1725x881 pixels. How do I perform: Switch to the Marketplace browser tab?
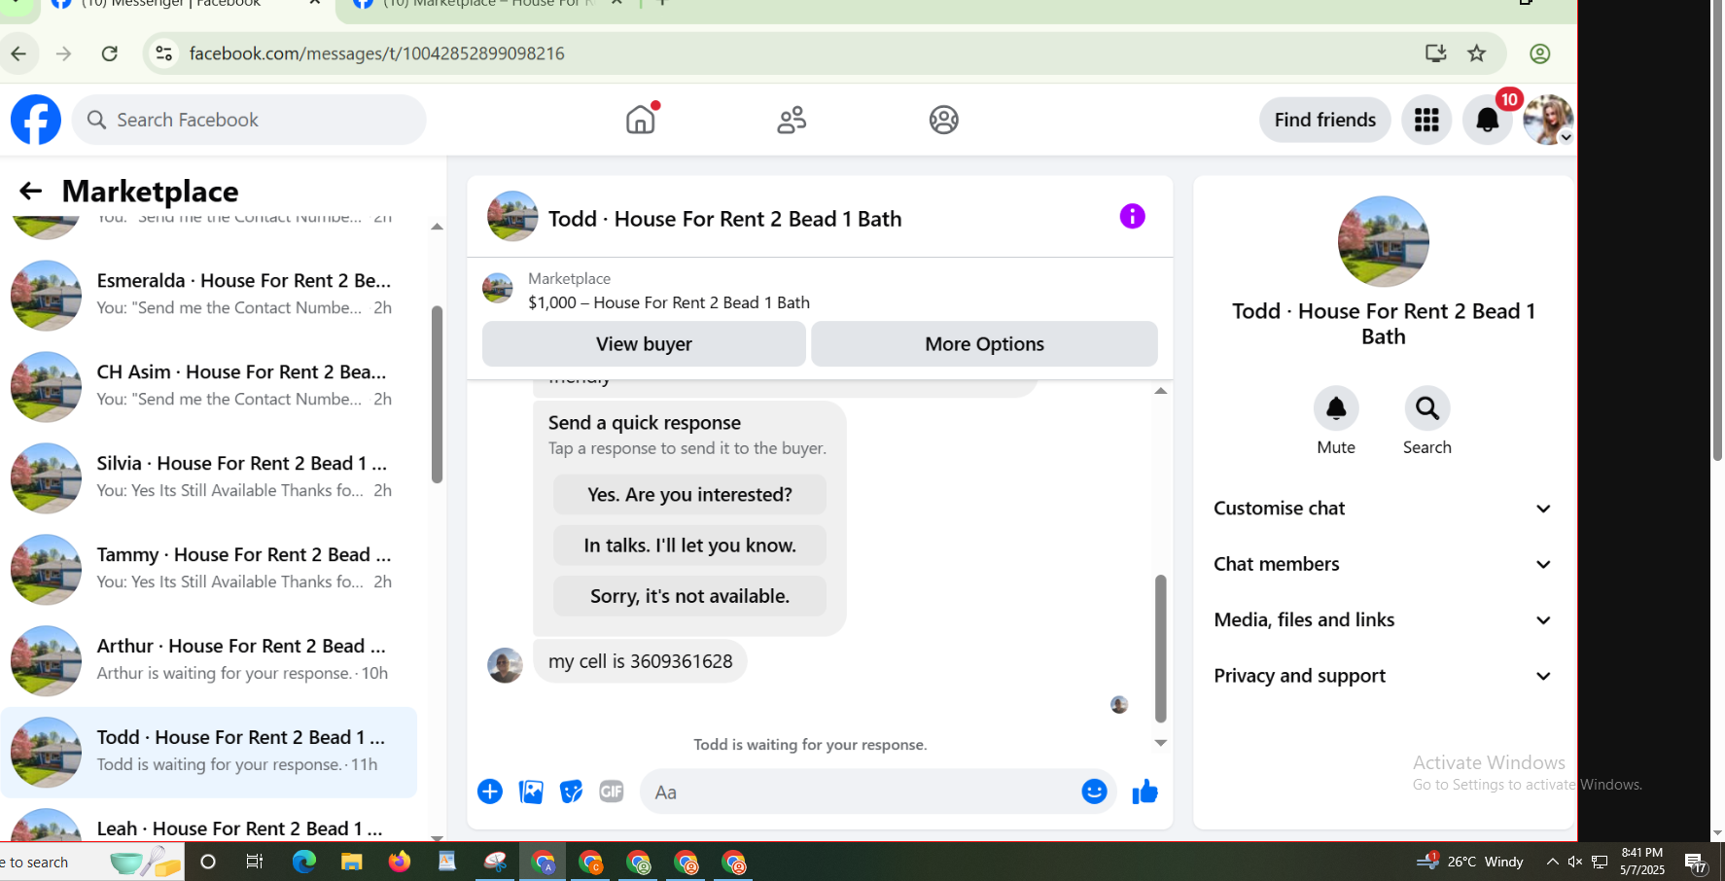point(486,6)
